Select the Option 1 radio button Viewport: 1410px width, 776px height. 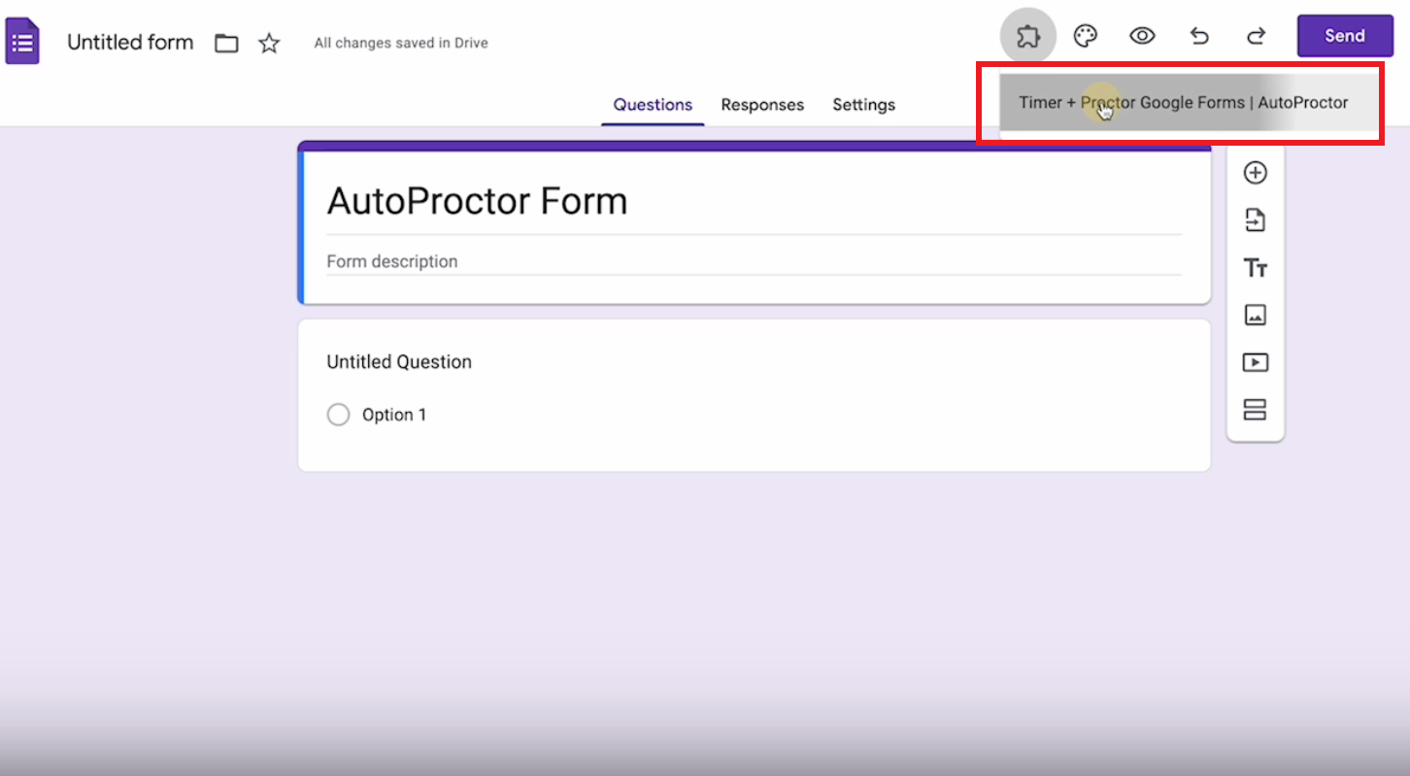pyautogui.click(x=338, y=415)
